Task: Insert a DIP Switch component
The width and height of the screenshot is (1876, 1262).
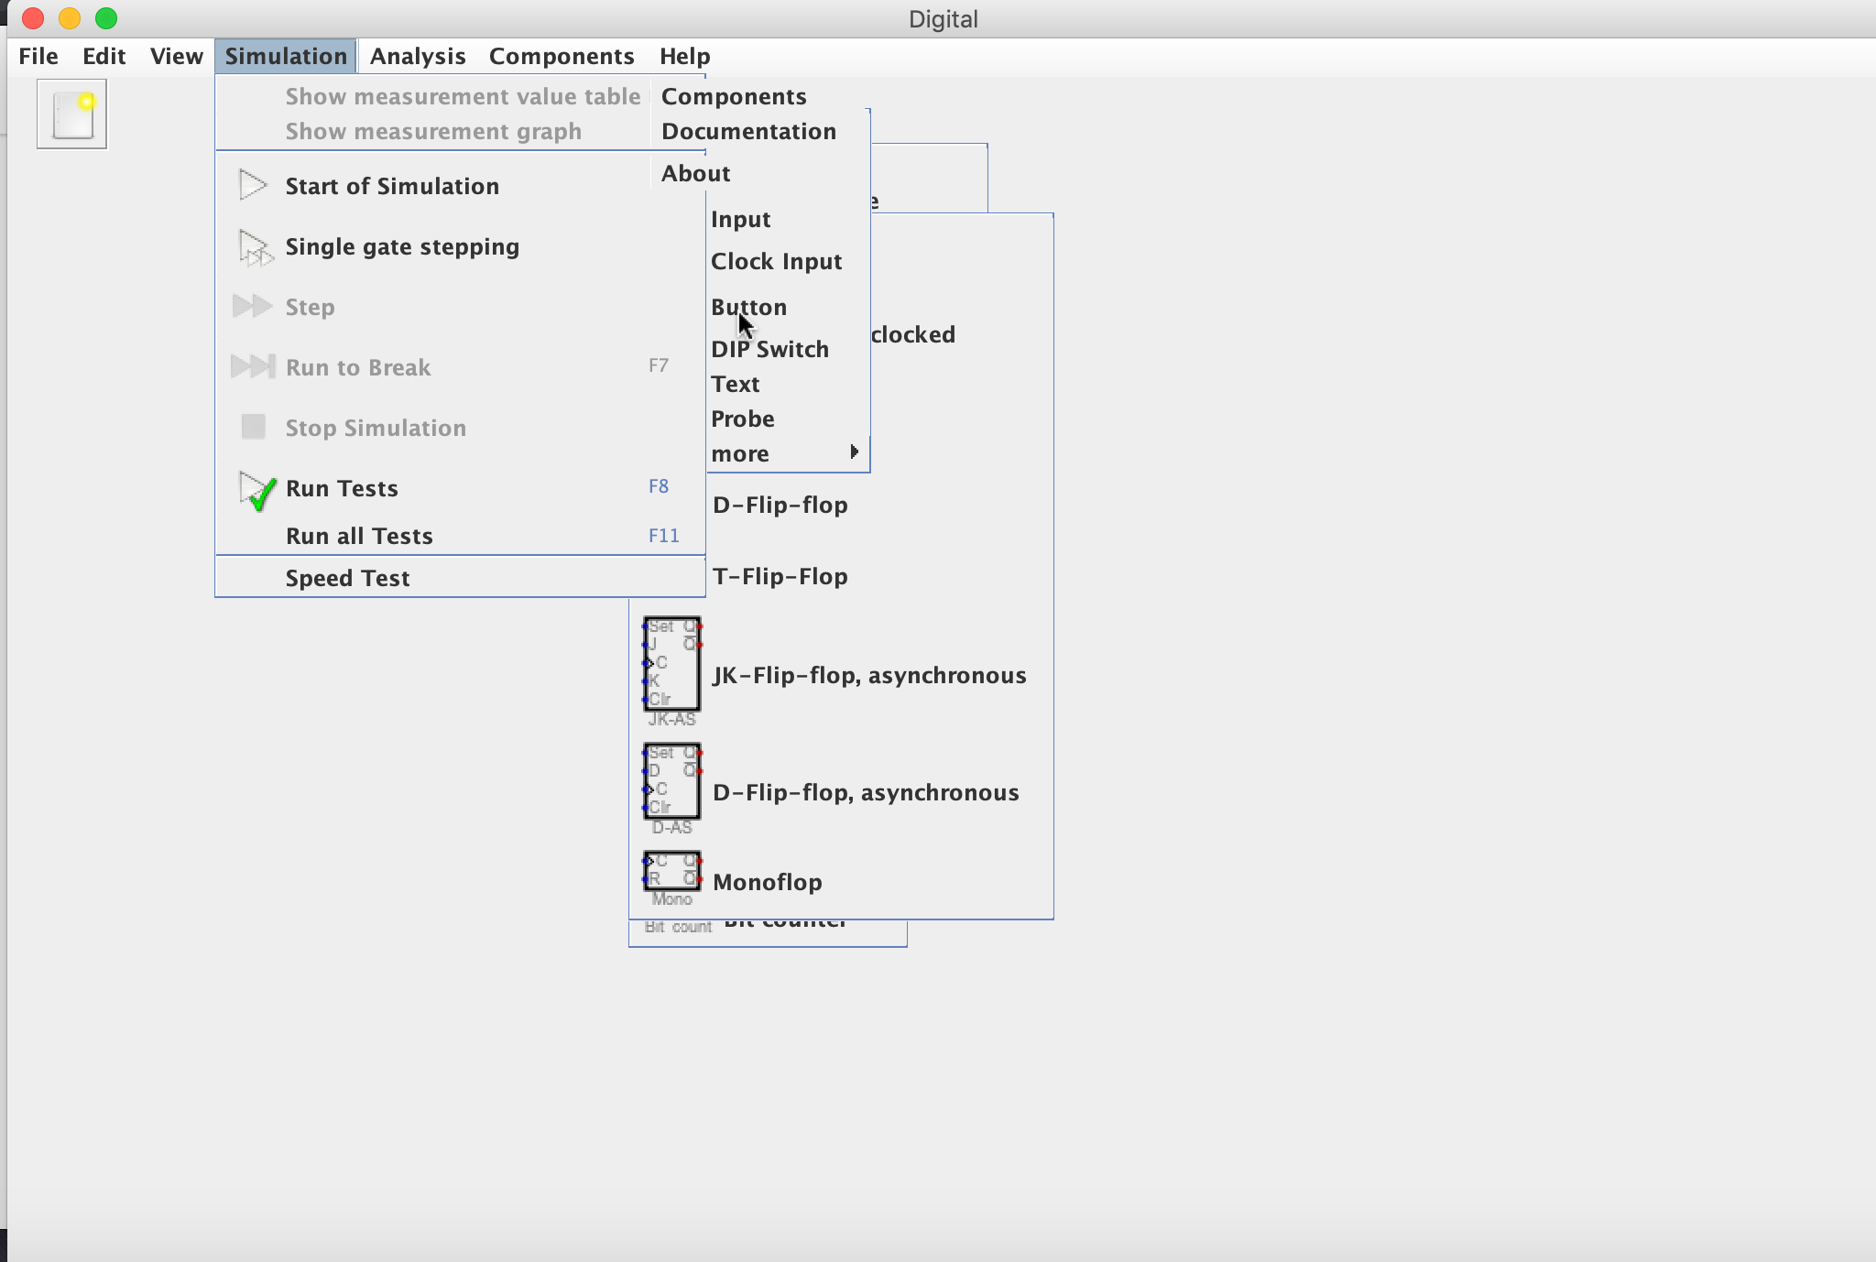Action: tap(769, 349)
